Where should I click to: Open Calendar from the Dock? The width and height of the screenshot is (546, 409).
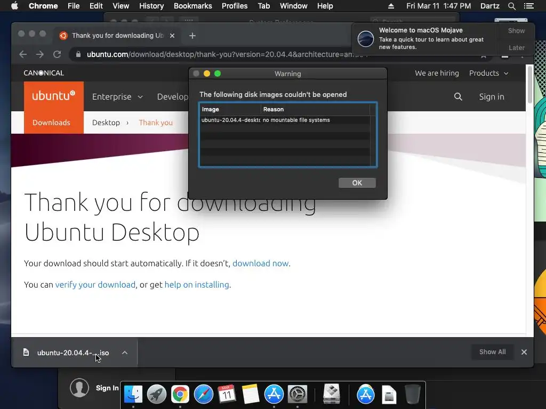[227, 394]
